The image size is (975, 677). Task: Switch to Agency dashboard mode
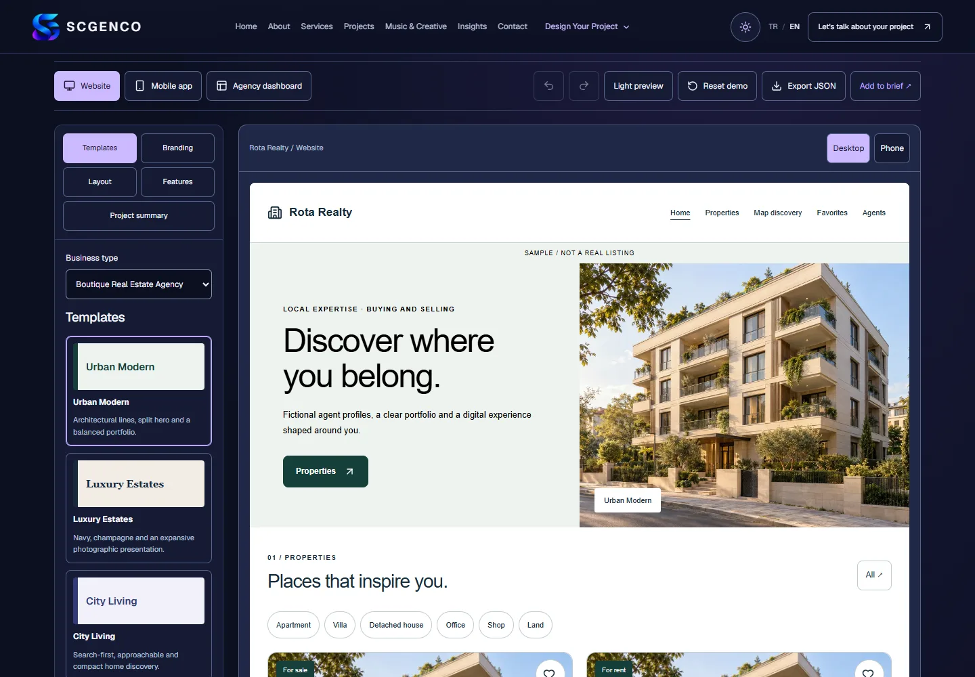(259, 86)
